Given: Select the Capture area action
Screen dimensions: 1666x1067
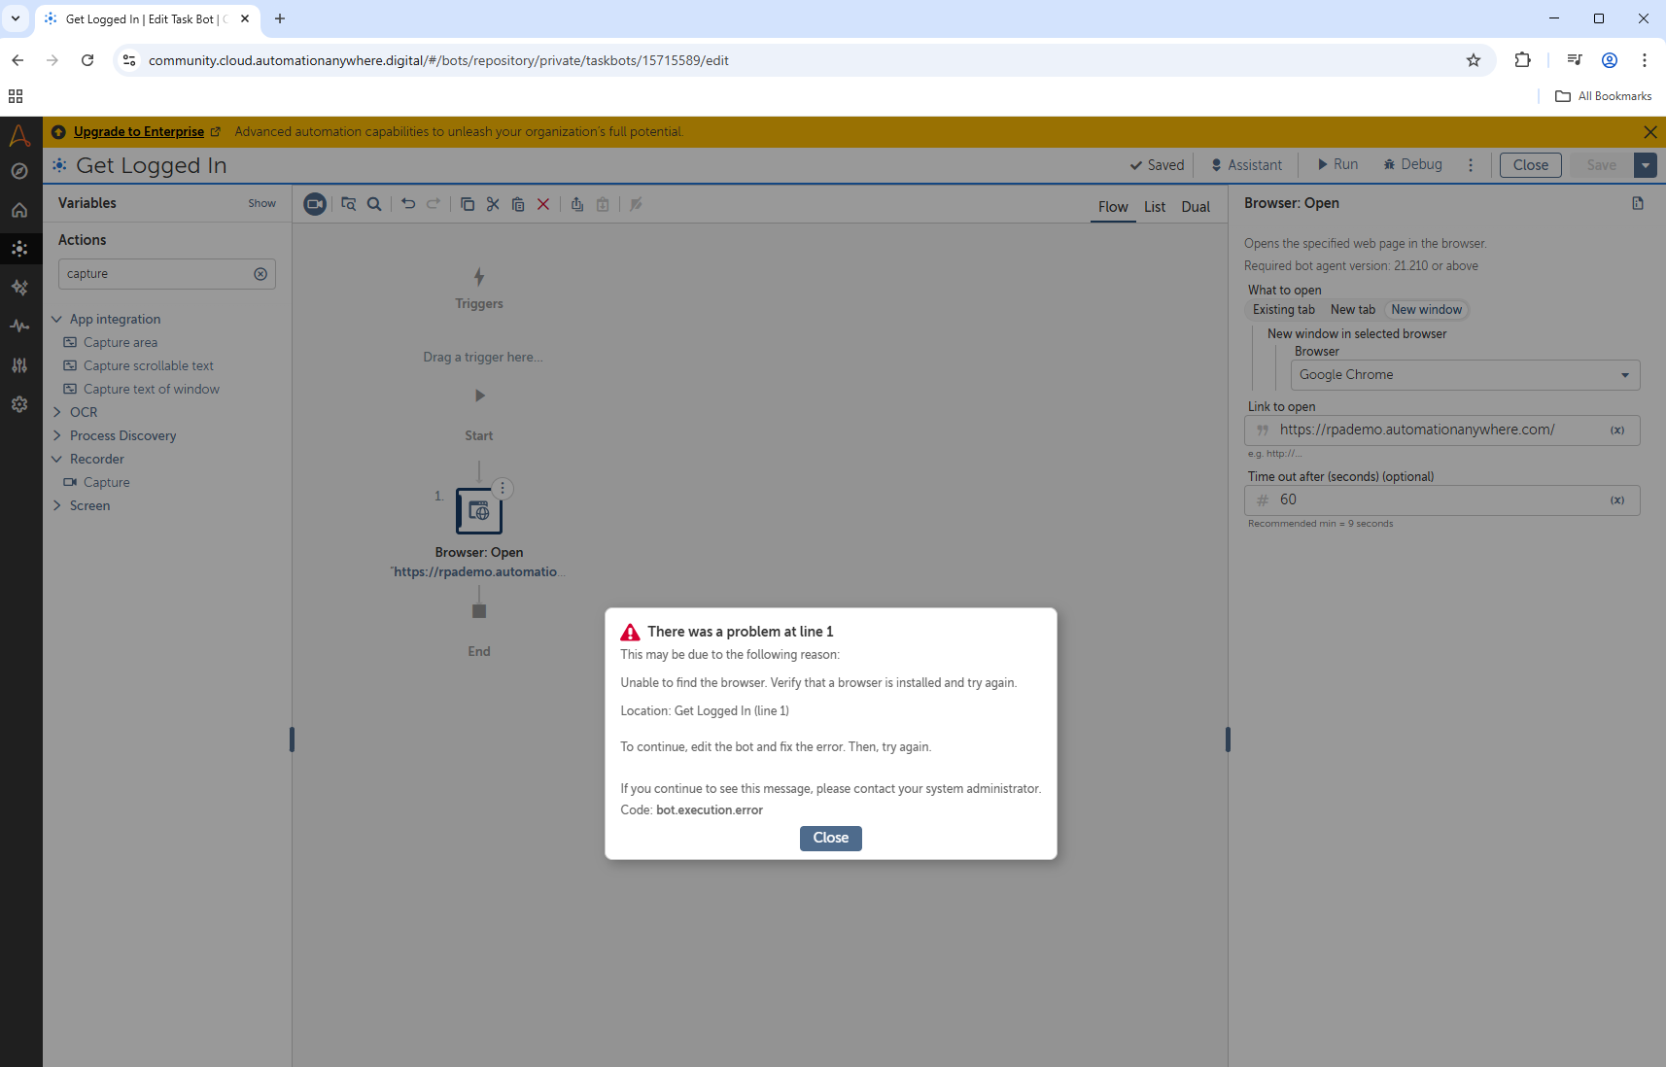Looking at the screenshot, I should coord(121,342).
